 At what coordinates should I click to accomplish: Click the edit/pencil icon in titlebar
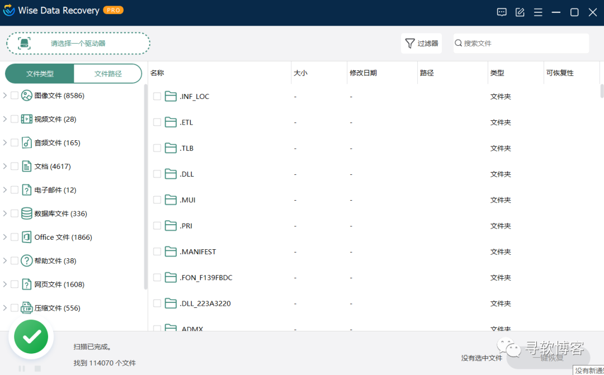pos(520,12)
